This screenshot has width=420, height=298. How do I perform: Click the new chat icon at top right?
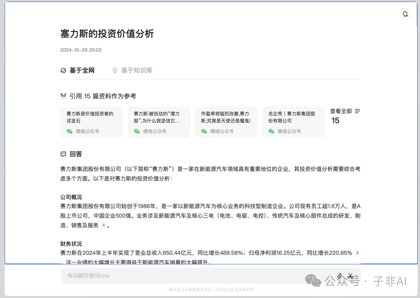pyautogui.click(x=405, y=14)
